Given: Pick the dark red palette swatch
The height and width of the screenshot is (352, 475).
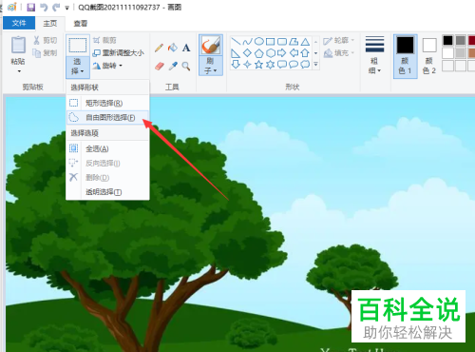Looking at the screenshot, I should [x=472, y=40].
